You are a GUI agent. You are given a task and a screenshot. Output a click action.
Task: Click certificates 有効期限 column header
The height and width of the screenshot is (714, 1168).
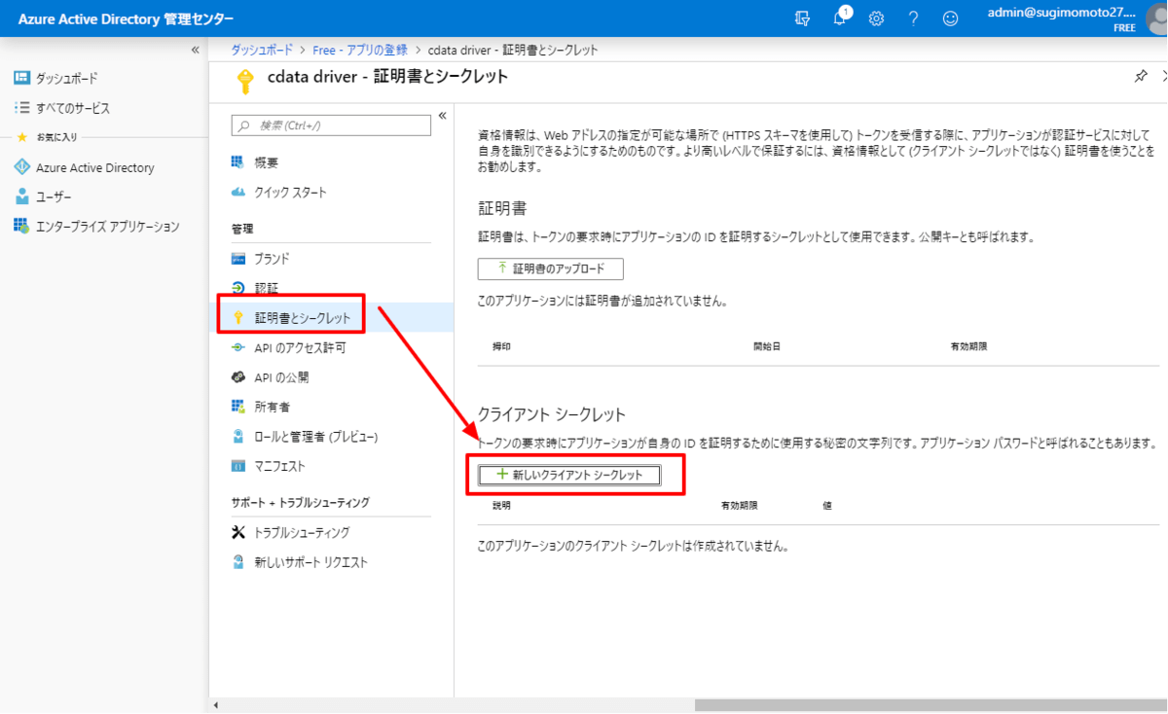click(x=968, y=346)
